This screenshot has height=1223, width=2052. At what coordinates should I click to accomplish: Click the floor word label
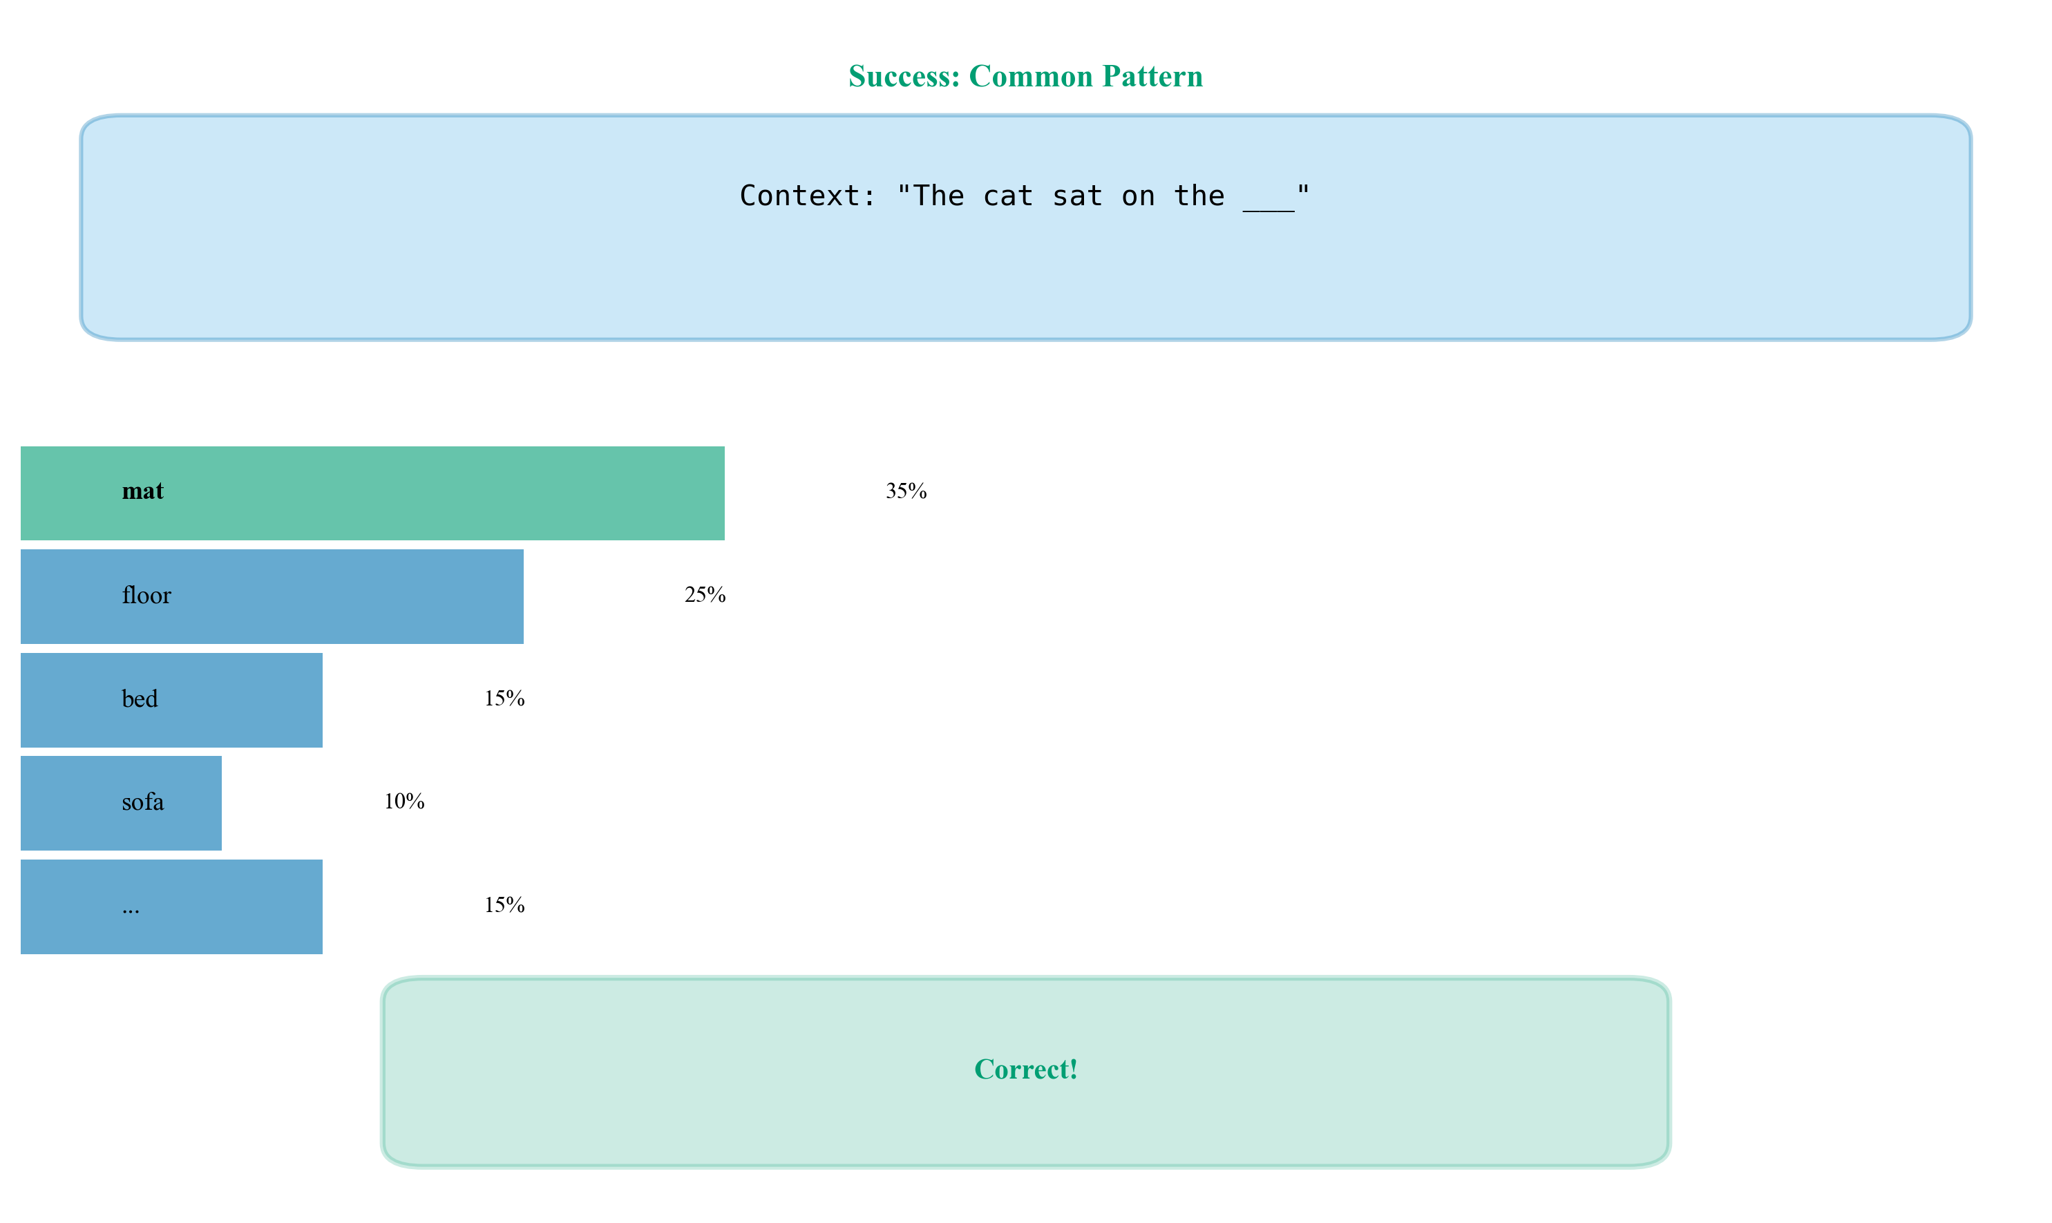point(146,595)
